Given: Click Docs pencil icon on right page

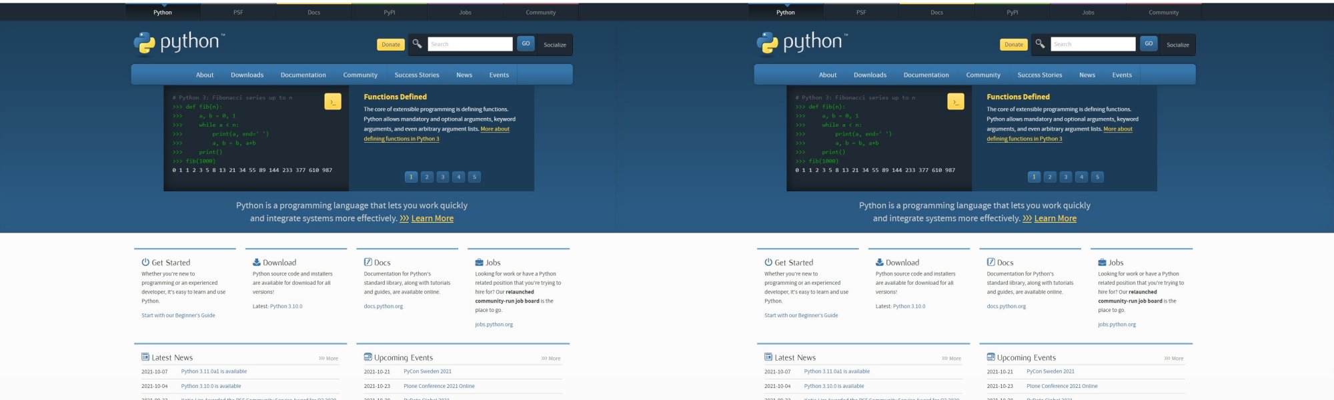Looking at the screenshot, I should 991,262.
